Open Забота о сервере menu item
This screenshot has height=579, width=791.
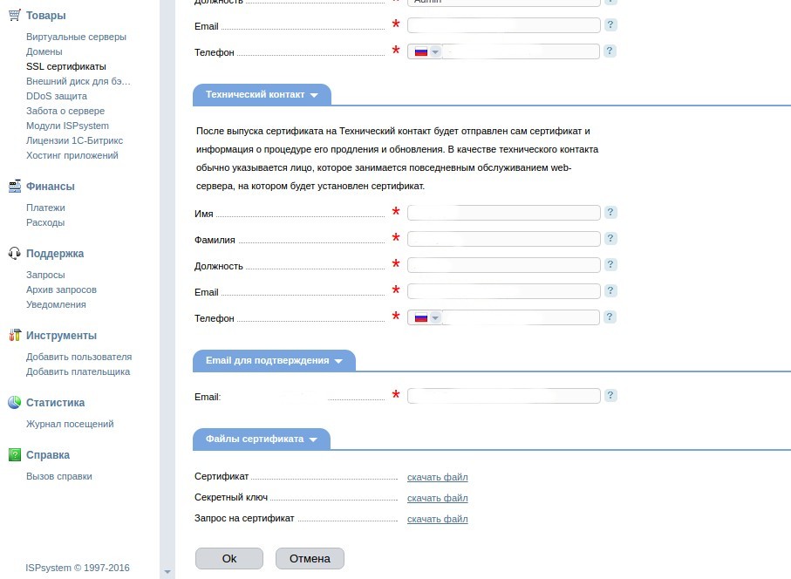point(65,111)
